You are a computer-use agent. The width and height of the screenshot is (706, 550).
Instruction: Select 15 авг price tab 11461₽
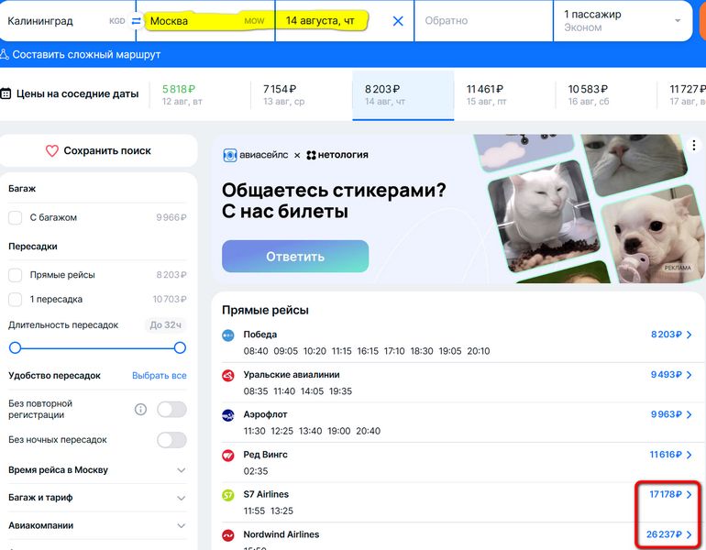[504, 95]
